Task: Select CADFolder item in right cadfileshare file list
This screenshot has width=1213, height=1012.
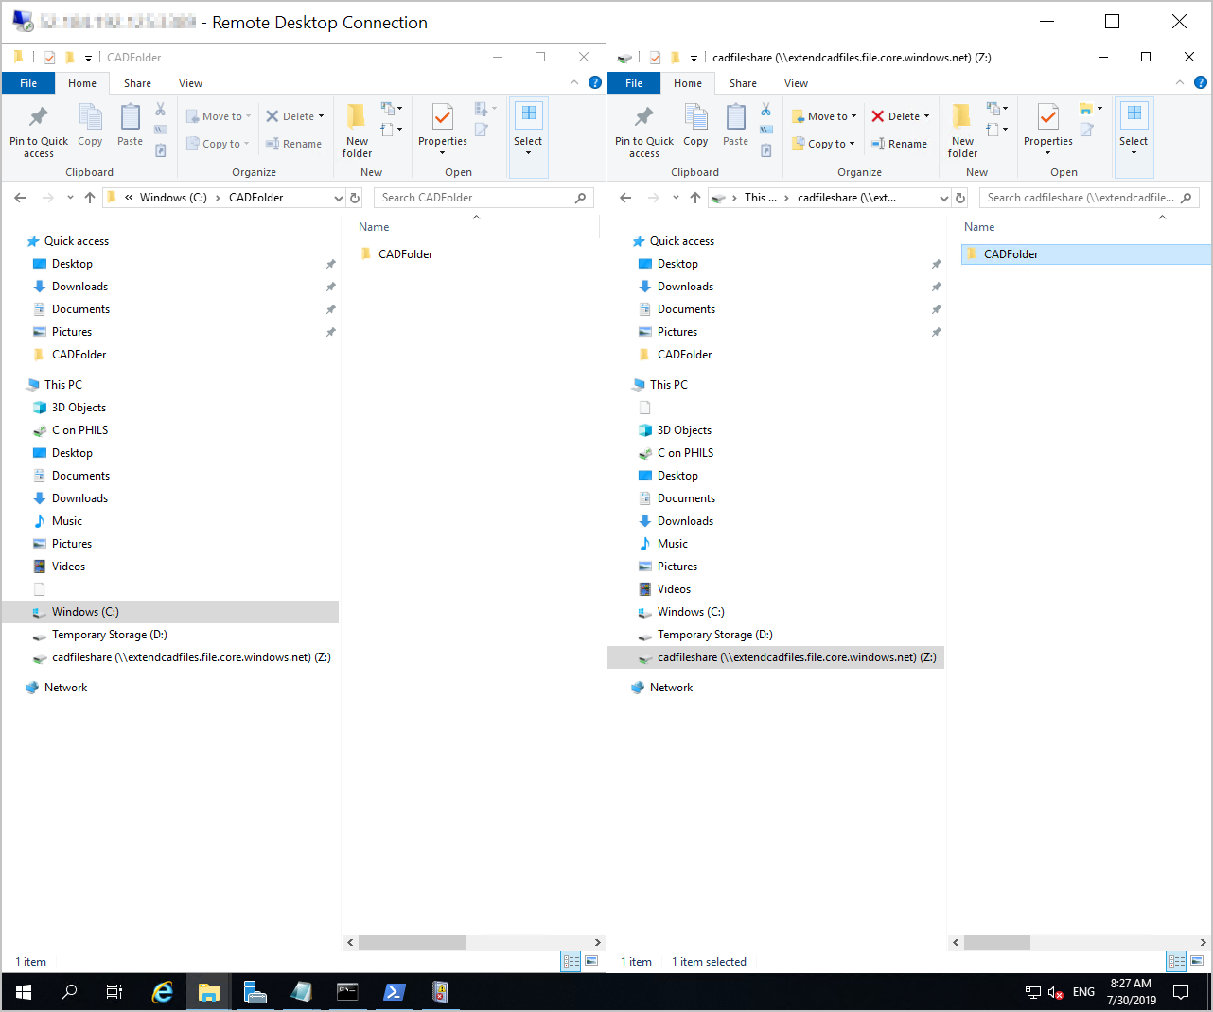Action: click(x=1085, y=254)
